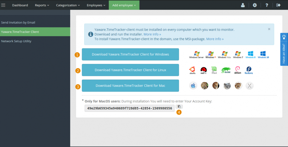Copy the account key with clipboard icon
The width and height of the screenshot is (288, 147).
click(179, 106)
